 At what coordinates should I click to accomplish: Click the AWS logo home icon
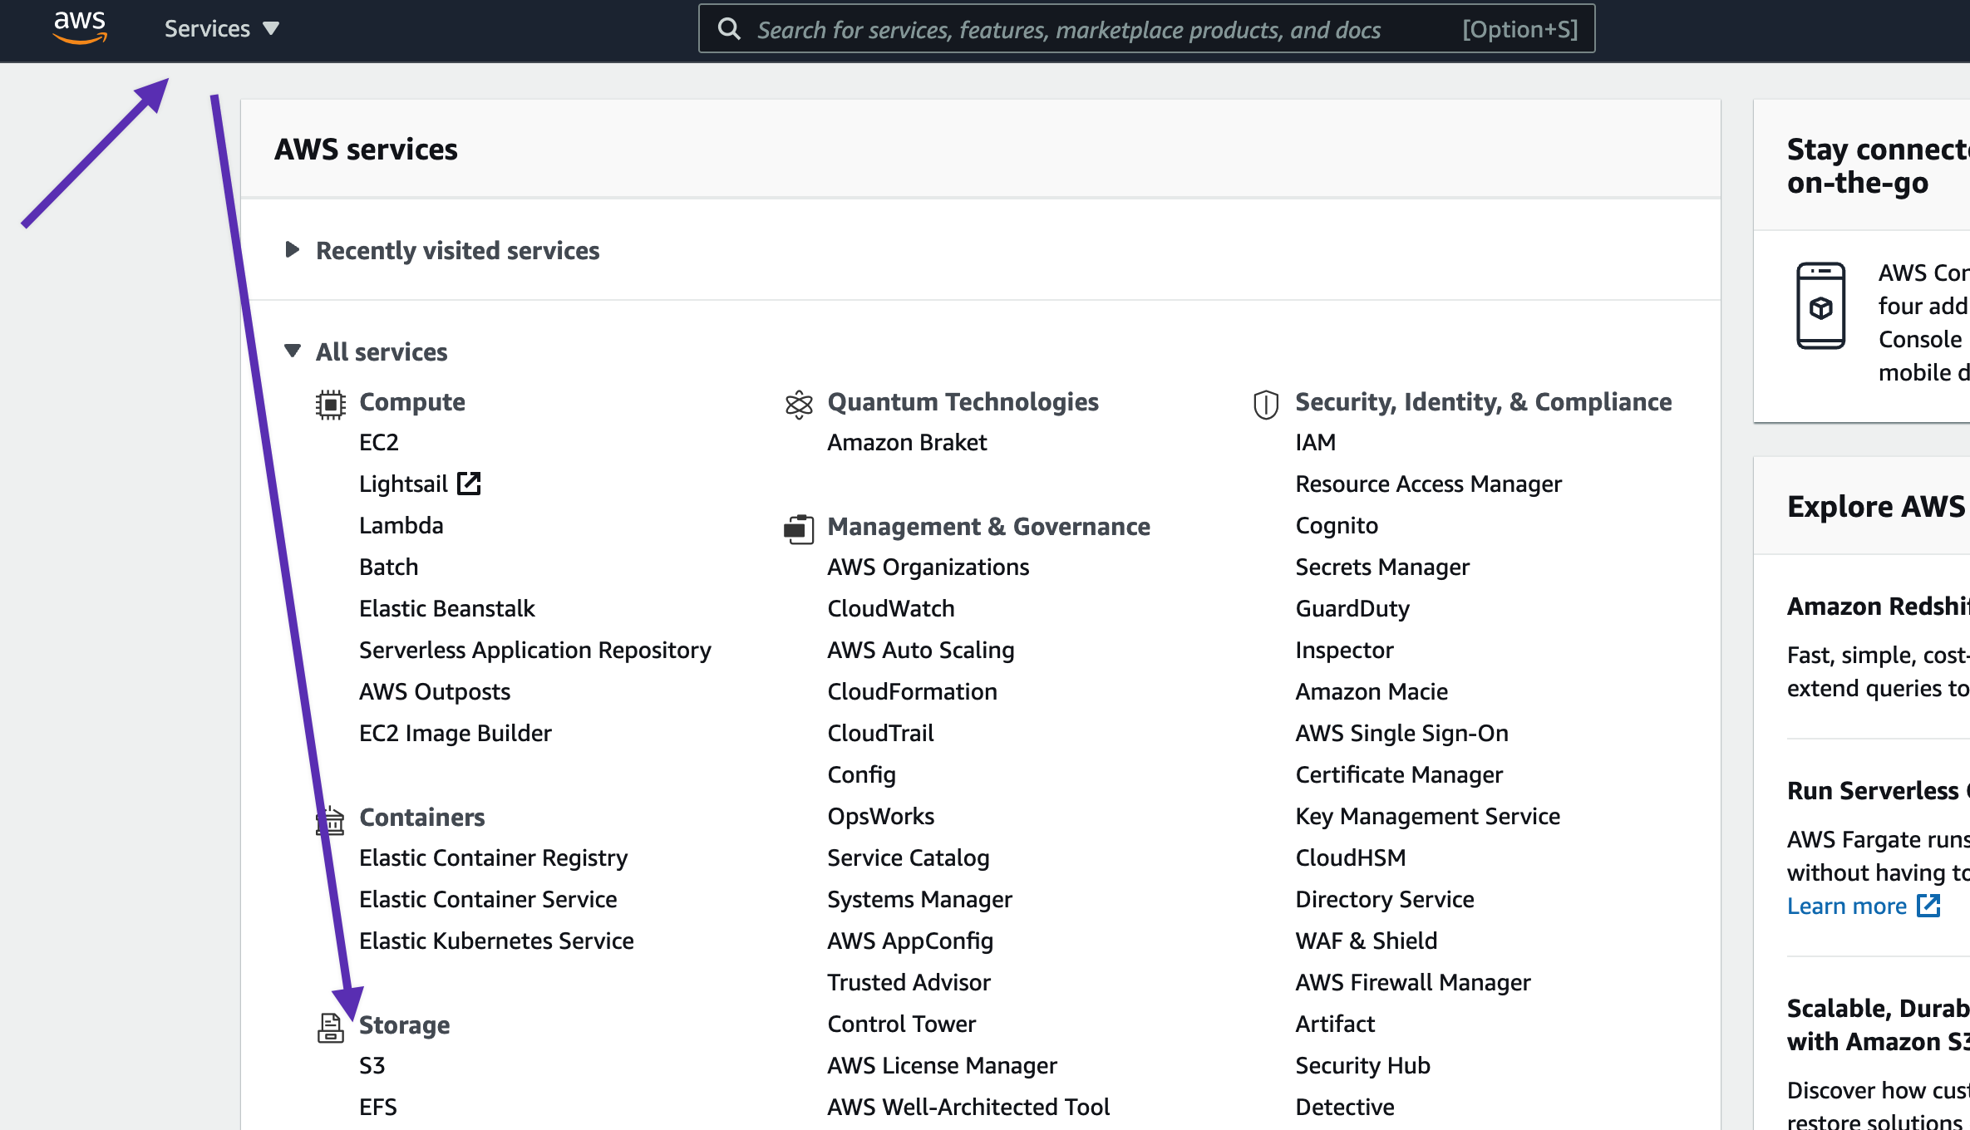click(80, 27)
